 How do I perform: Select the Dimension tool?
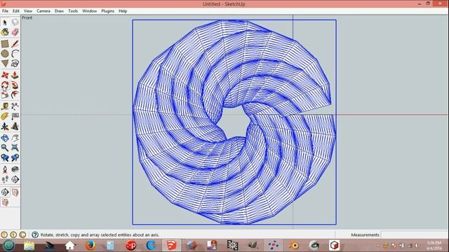(x=15, y=106)
